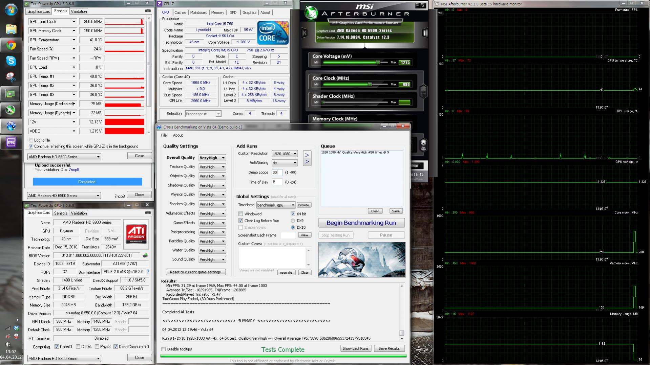Open Afterburner Kombustor K button
This screenshot has width=650, height=365.
(305, 33)
